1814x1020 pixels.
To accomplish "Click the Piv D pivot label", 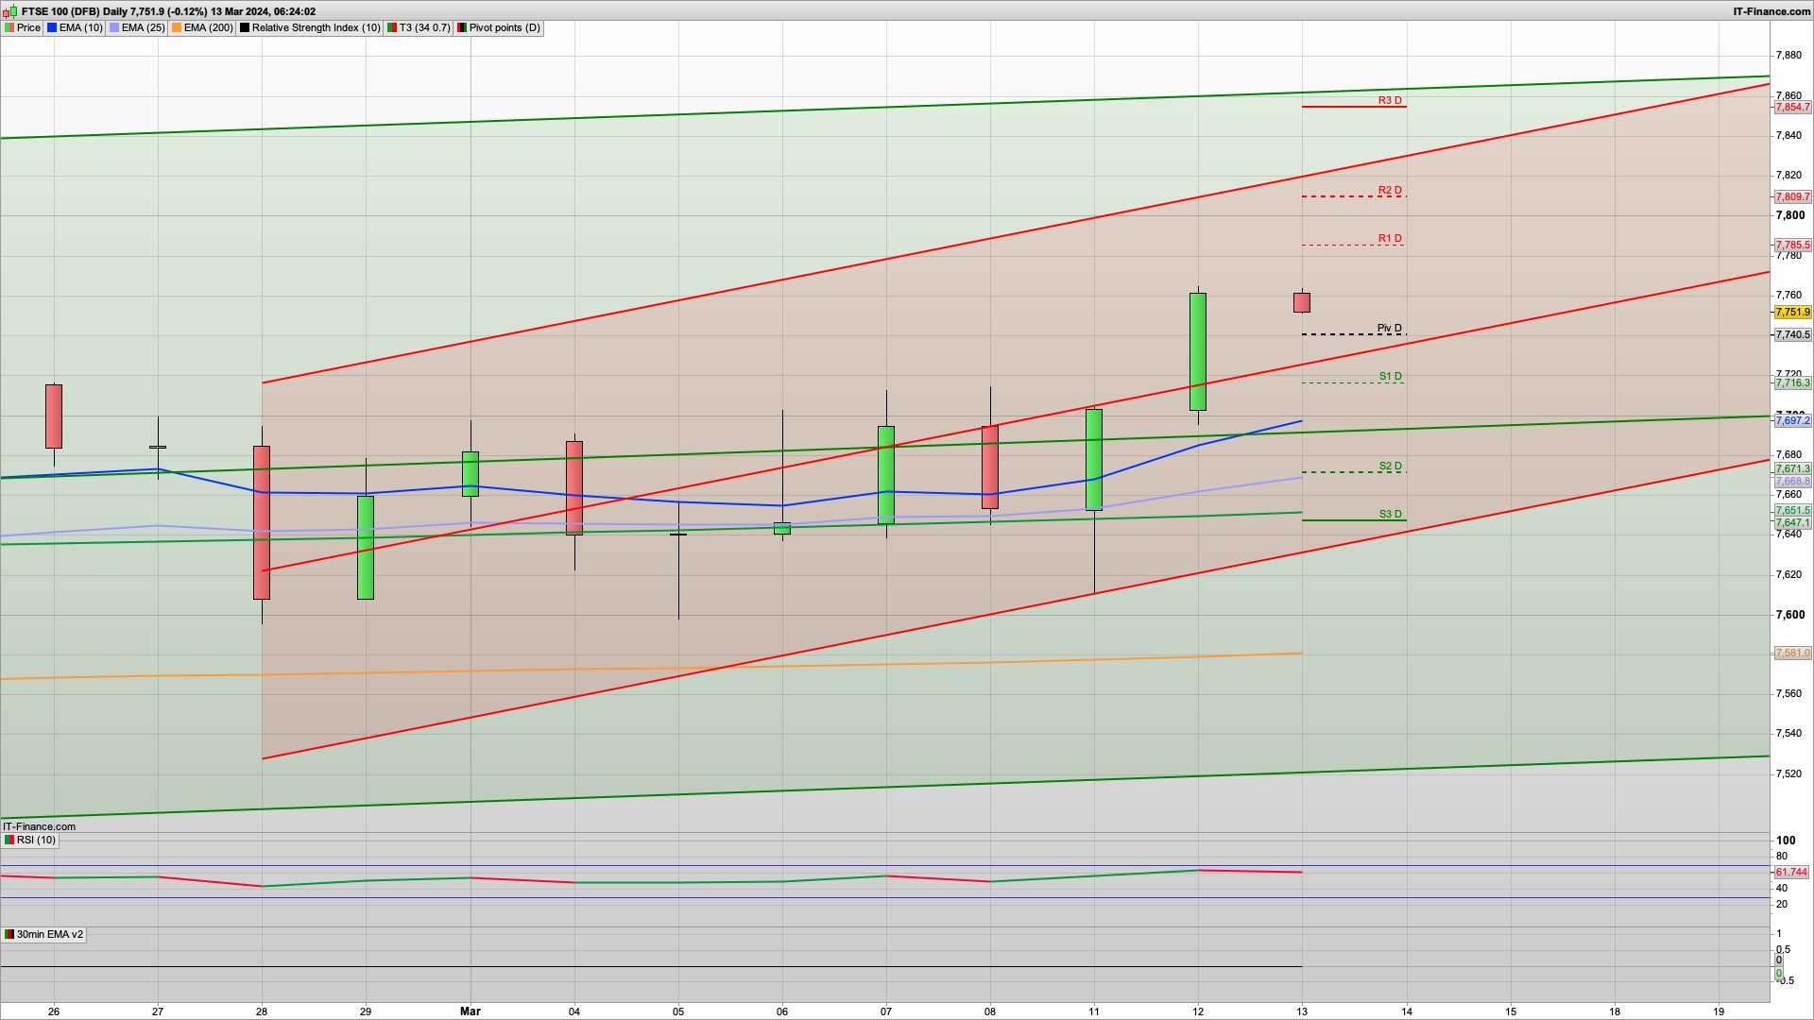I will [x=1390, y=328].
